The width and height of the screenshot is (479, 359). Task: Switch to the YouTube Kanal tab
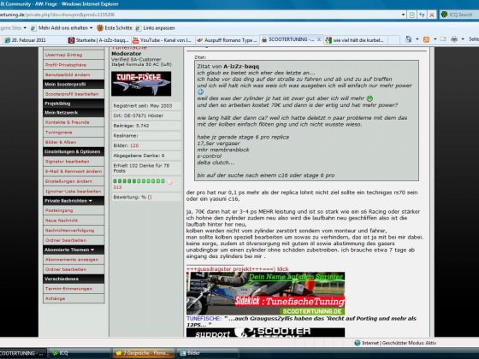click(163, 40)
